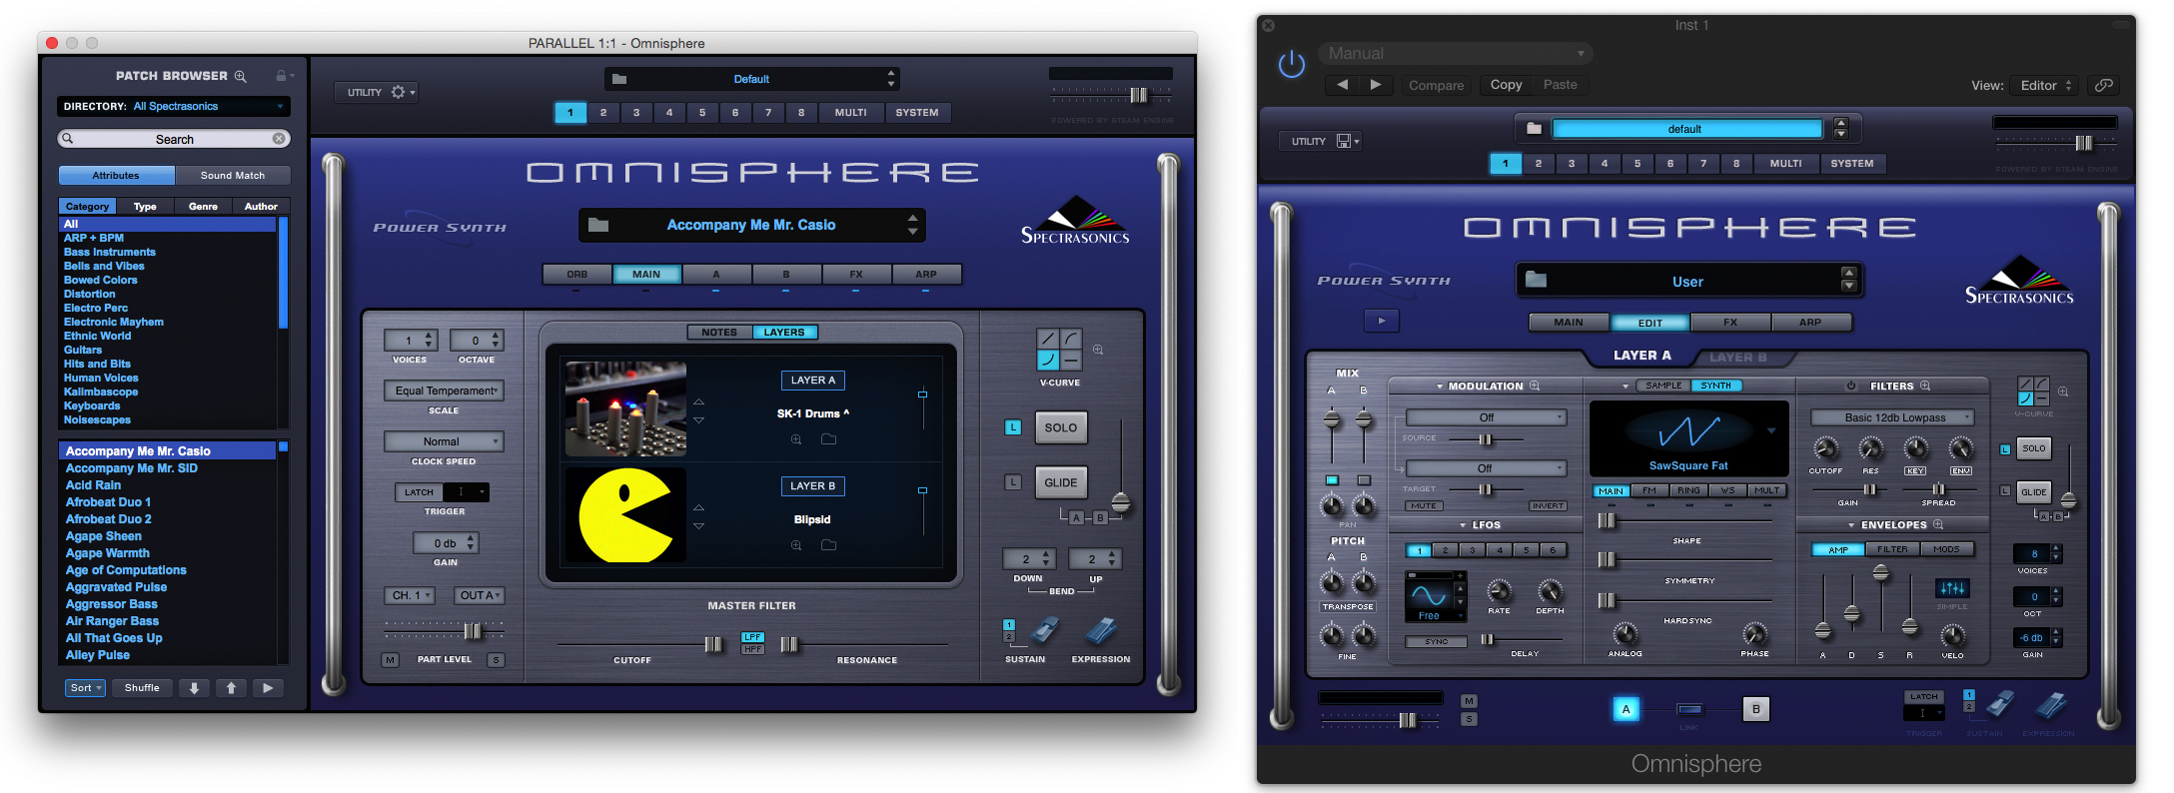Open Envelopes zoom magnifier icon
Viewport: 2174px width, 793px height.
click(x=1938, y=524)
